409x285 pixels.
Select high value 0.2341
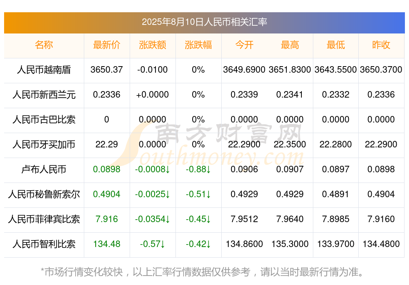290,95
